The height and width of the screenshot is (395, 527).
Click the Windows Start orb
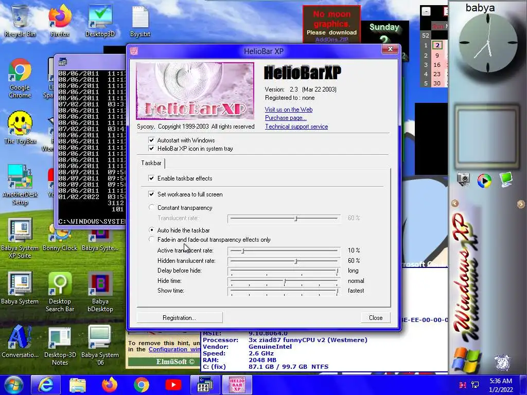pos(13,385)
